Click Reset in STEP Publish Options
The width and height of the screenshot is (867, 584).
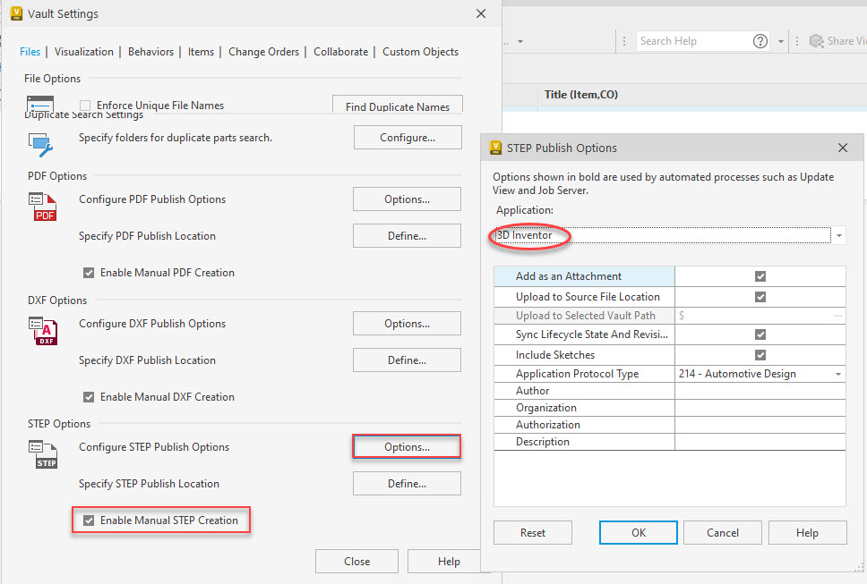click(533, 533)
